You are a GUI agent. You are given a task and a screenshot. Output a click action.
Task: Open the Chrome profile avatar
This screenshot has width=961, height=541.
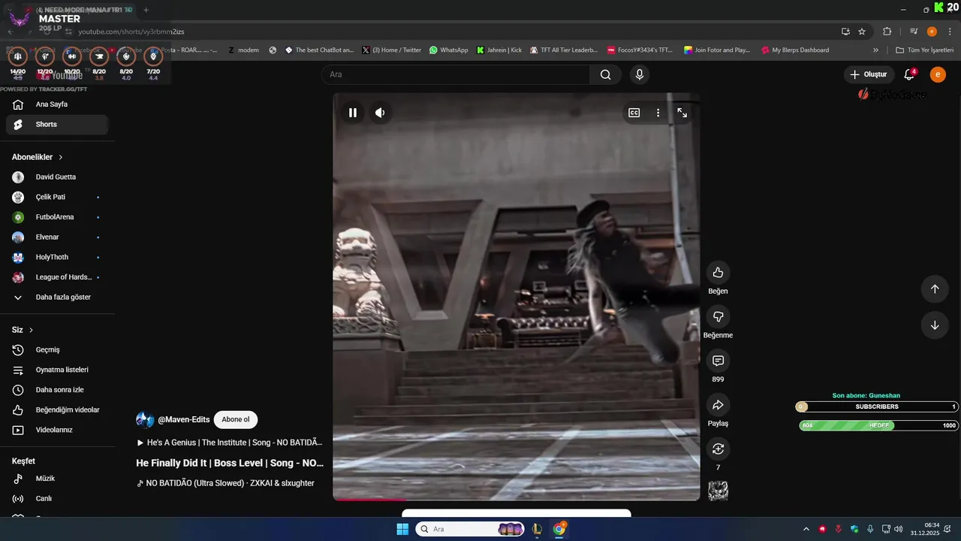coord(932,32)
